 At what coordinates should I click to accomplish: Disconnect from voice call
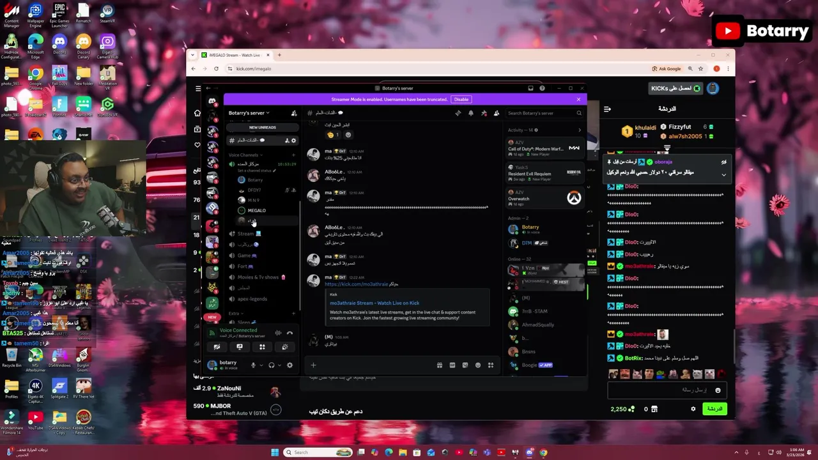[289, 333]
